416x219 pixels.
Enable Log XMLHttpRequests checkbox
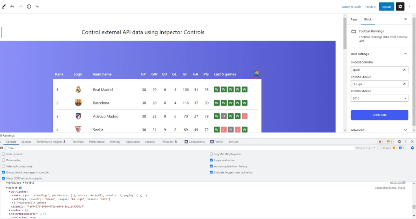pyautogui.click(x=211, y=154)
